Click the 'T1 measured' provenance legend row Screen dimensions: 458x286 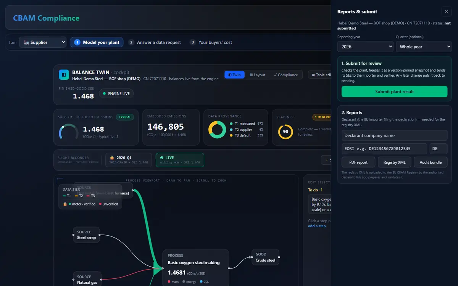[247, 124]
